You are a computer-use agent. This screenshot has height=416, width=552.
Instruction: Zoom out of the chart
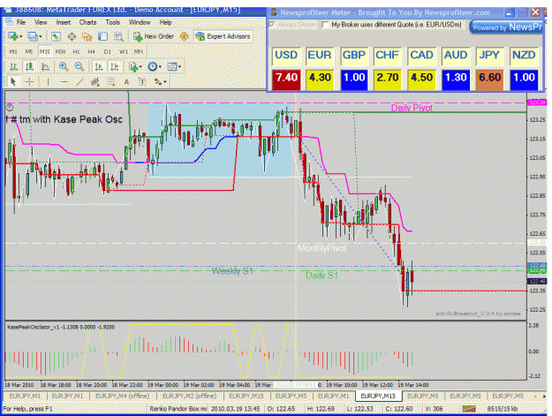pos(79,66)
